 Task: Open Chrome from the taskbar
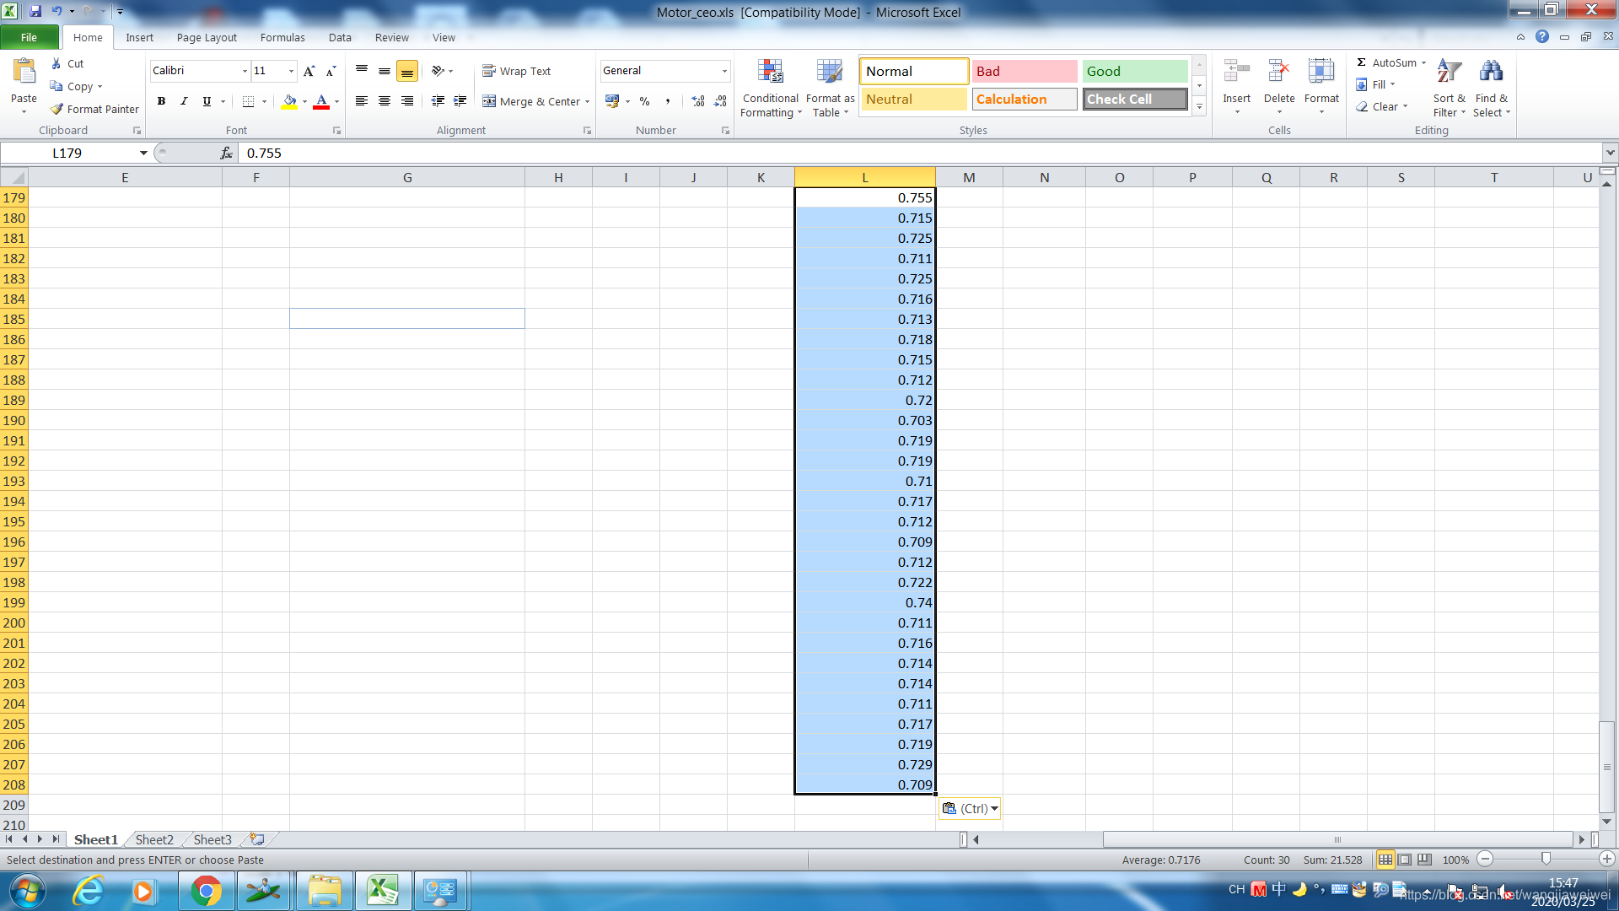pyautogui.click(x=206, y=891)
